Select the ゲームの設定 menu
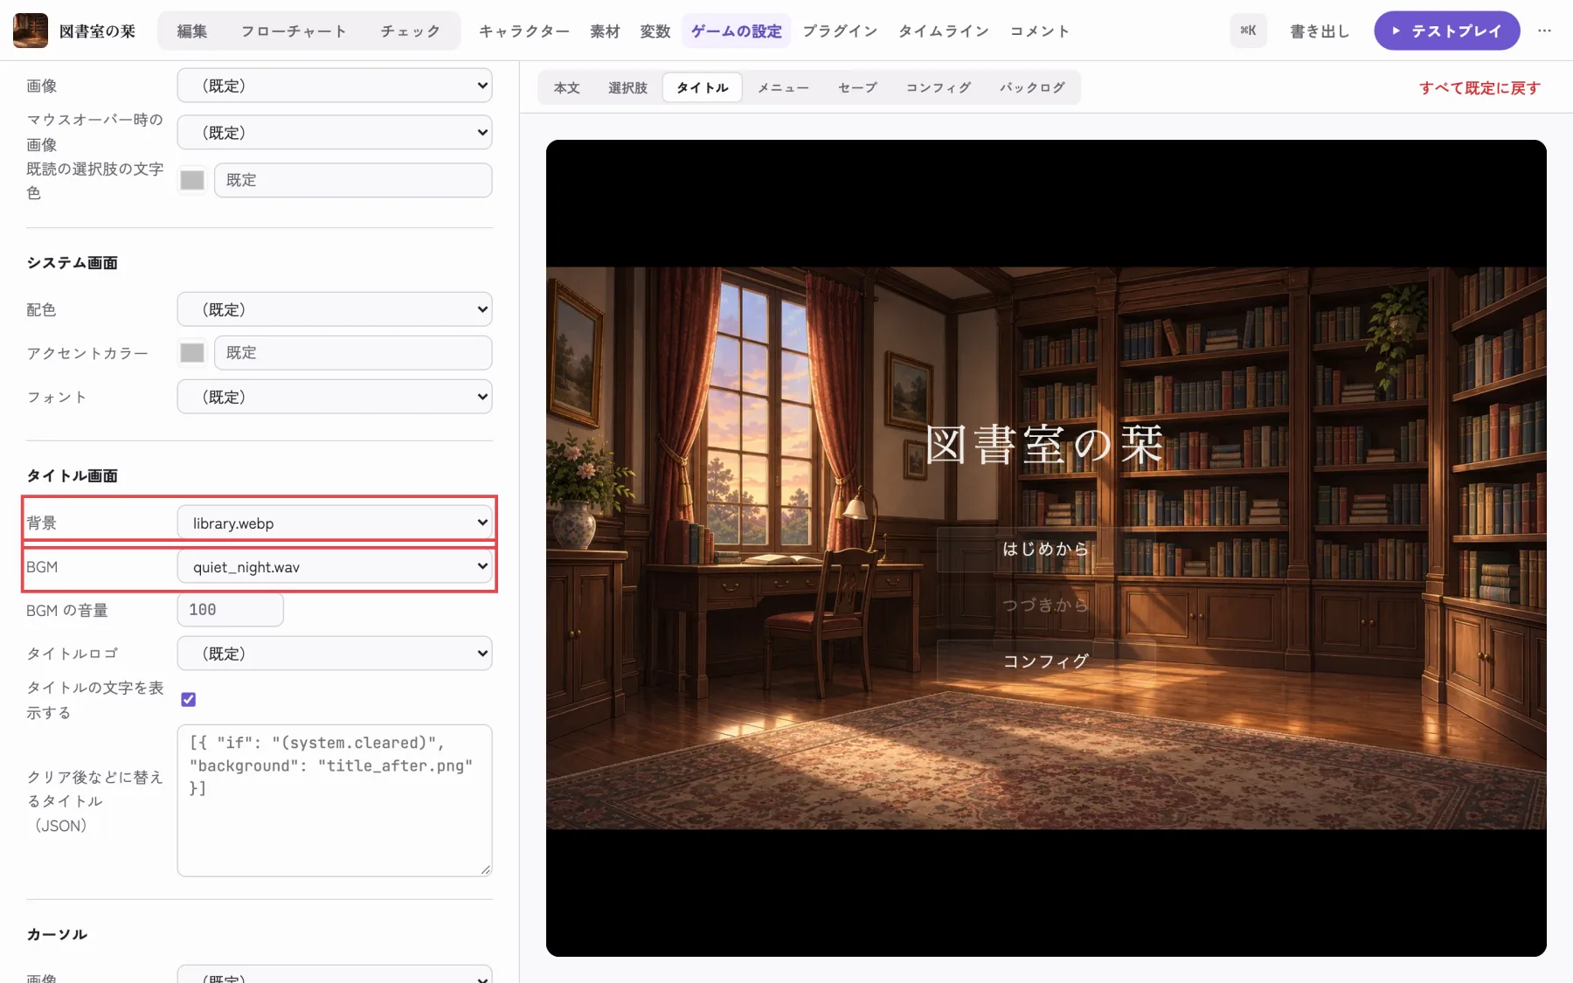1573x983 pixels. click(737, 31)
